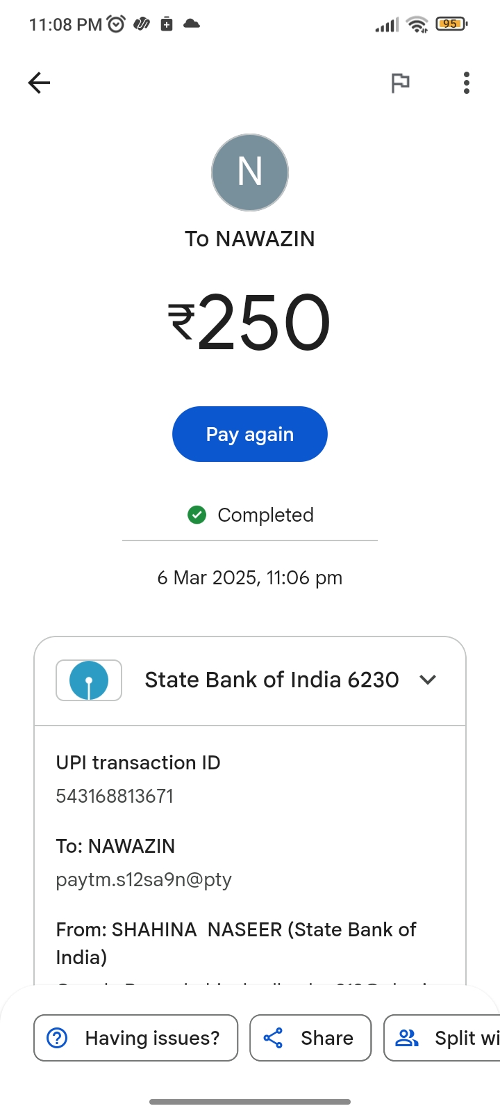
Task: Tap the UPI transaction ID number
Action: point(115,796)
